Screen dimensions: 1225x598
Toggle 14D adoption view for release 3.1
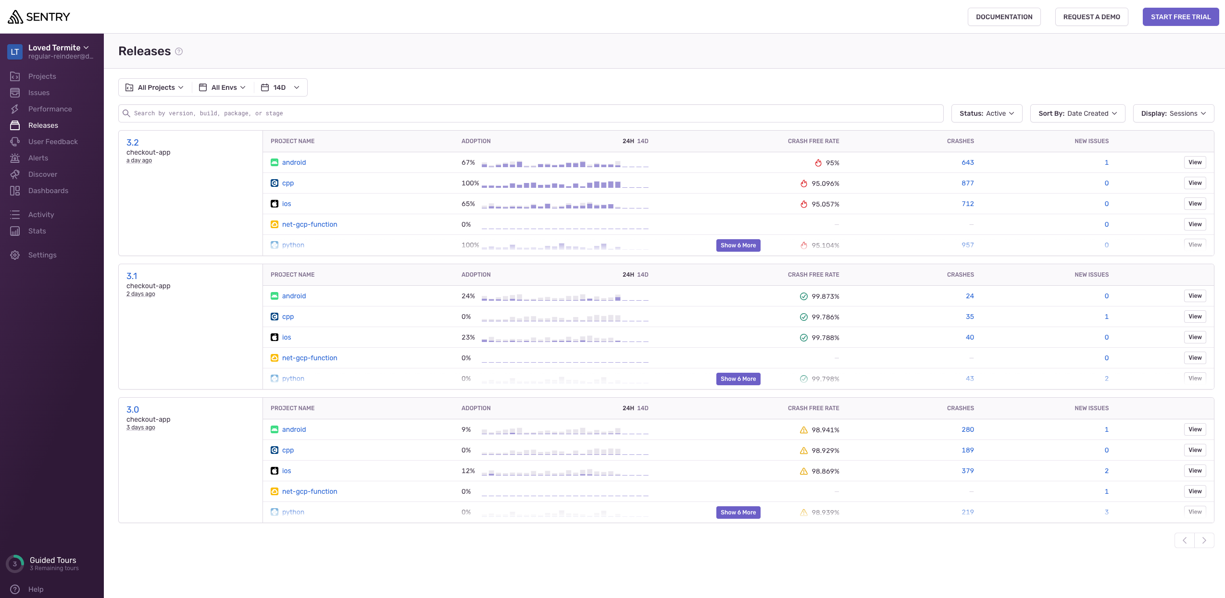pyautogui.click(x=643, y=275)
